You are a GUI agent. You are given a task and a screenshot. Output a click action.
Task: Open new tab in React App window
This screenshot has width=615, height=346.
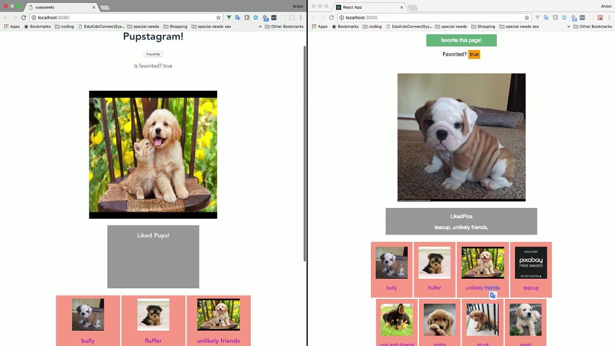(x=413, y=8)
